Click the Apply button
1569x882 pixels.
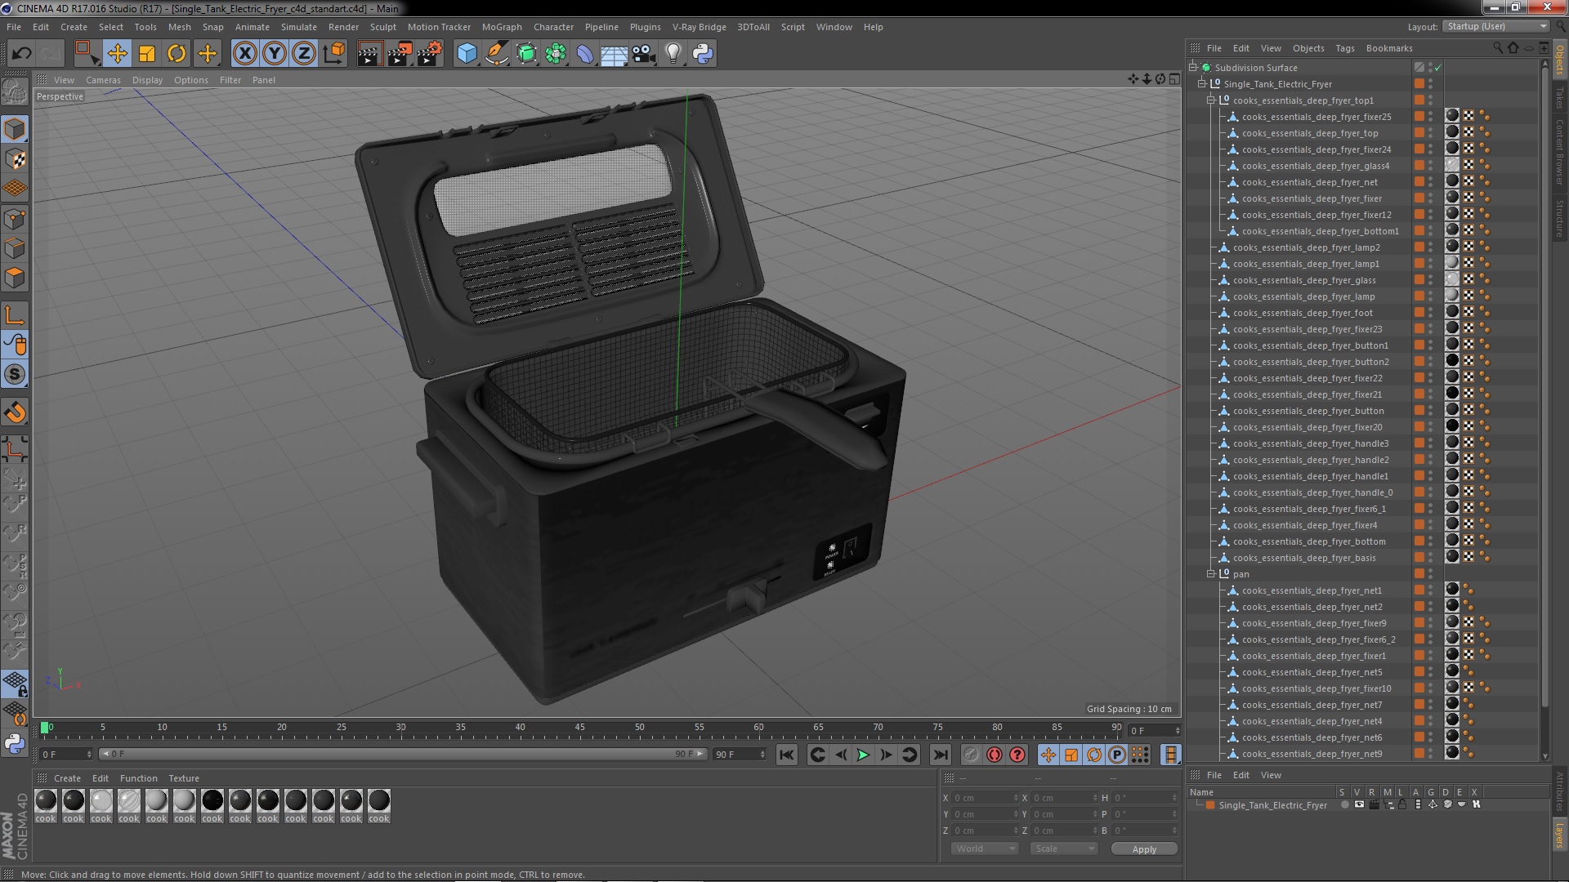[x=1144, y=849]
